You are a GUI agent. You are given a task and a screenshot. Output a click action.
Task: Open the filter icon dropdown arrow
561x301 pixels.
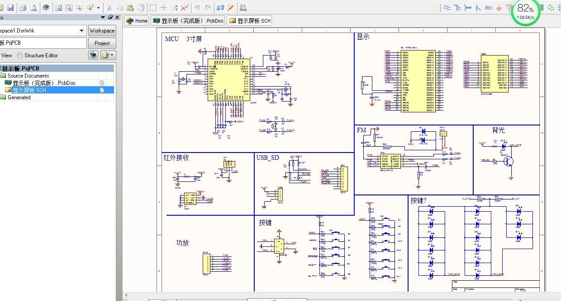(98, 7)
